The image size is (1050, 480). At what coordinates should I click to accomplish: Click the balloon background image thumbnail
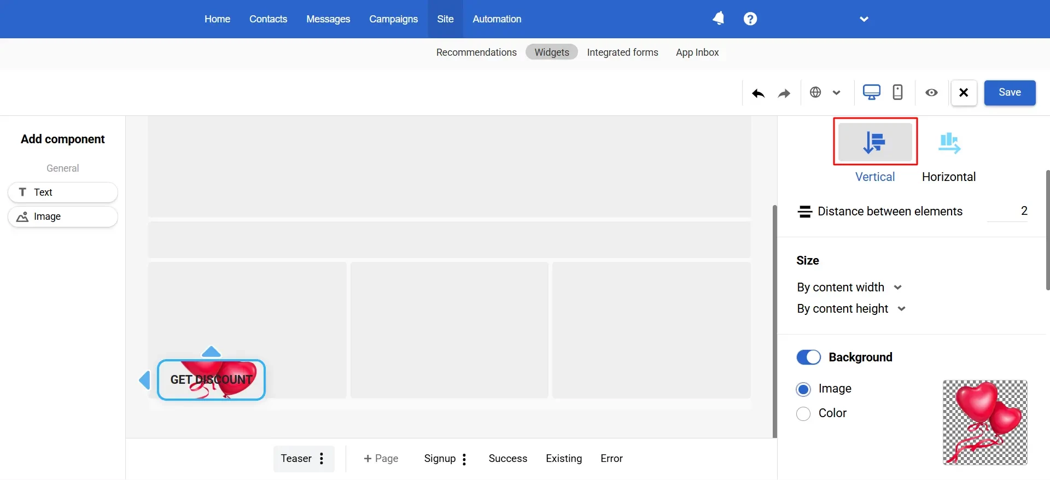(984, 422)
